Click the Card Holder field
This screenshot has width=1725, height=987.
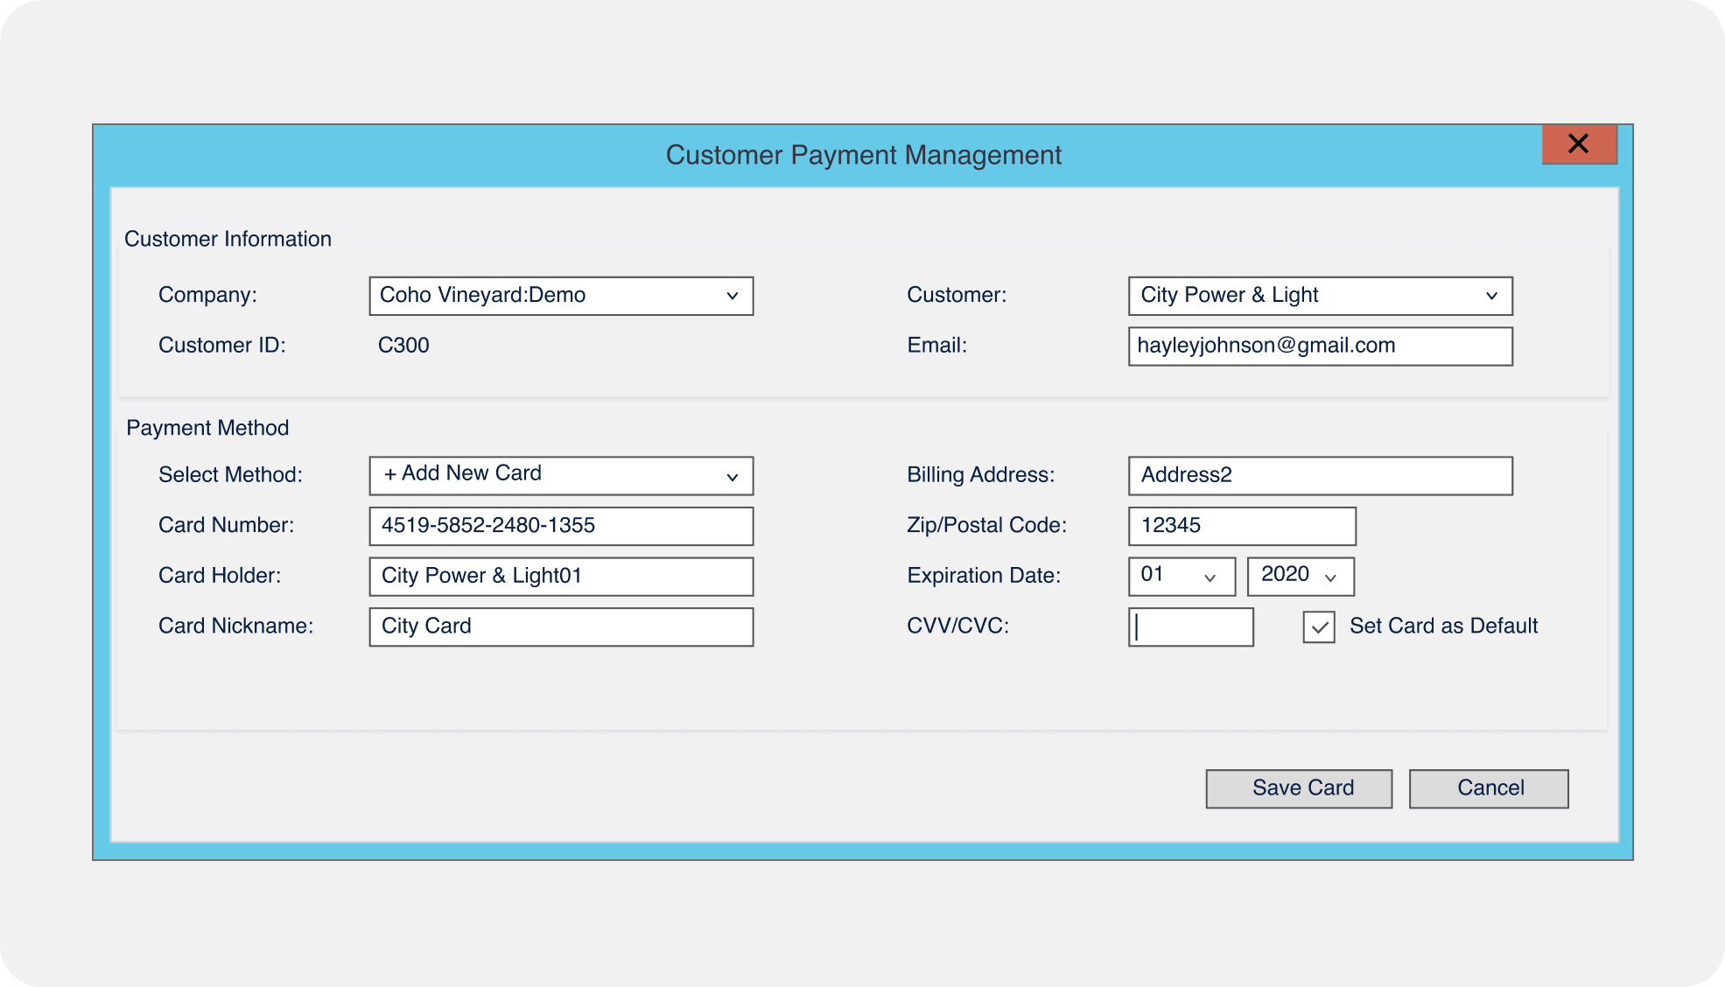[560, 577]
